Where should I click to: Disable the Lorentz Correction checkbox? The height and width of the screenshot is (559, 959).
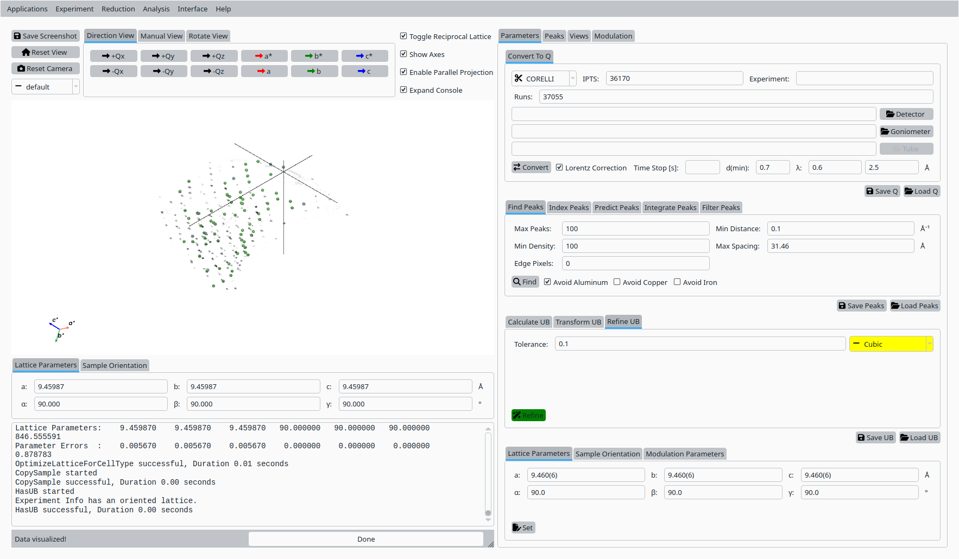click(x=559, y=168)
